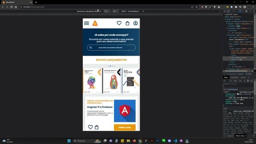256x144 pixels.
Task: Switch to the Styles tab
Action: click(x=226, y=77)
